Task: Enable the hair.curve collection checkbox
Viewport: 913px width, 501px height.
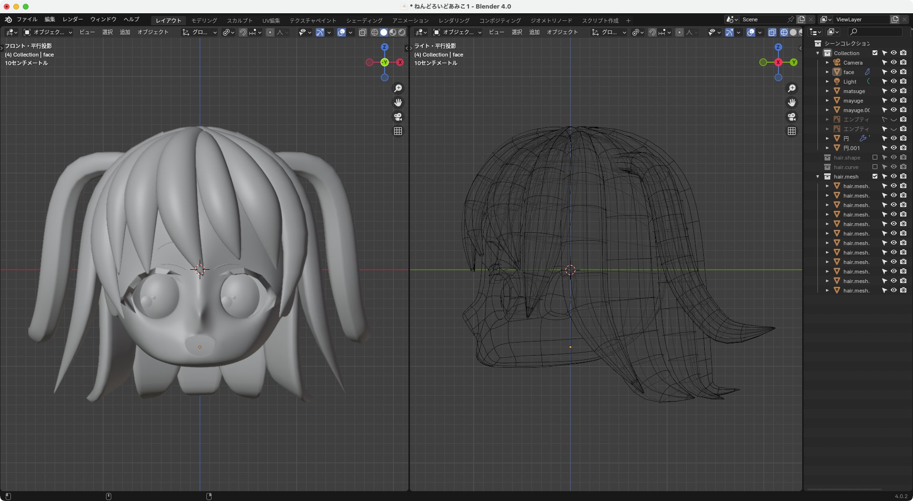Action: [x=875, y=167]
